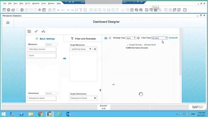The image size is (208, 117).
Task: Toggle Michael Scott legend entry
Action: click(x=149, y=45)
